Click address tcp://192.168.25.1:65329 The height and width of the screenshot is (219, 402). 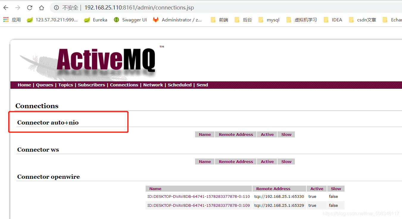click(x=279, y=206)
